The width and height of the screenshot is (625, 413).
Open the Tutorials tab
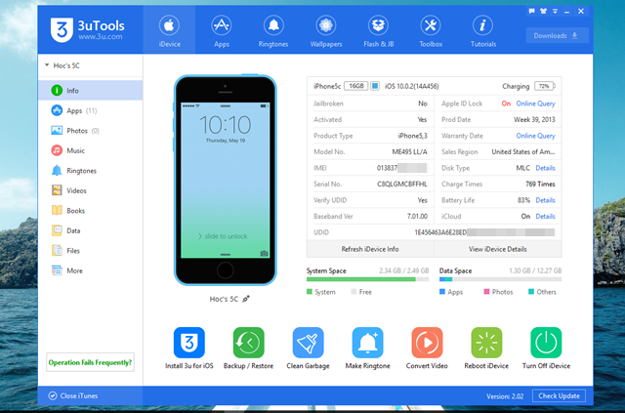click(x=483, y=30)
